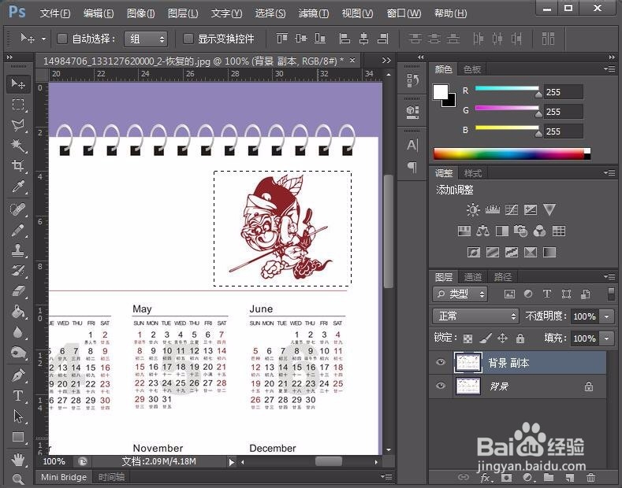Screen dimensions: 622x488
Task: Open the 图像(I) menu
Action: pos(140,13)
